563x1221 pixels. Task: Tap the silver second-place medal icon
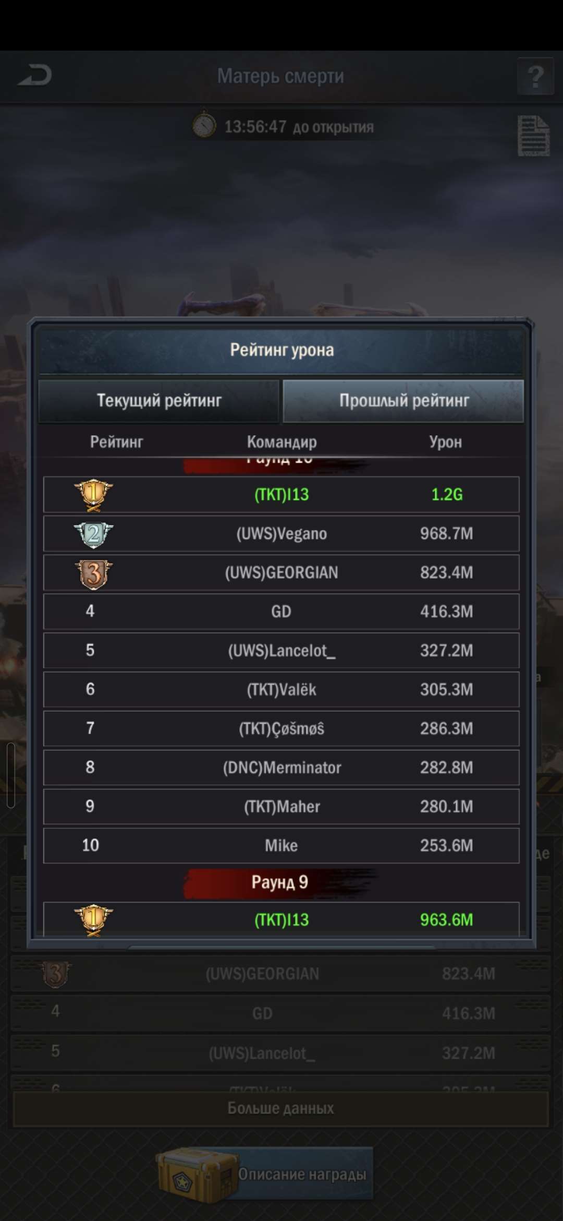coord(93,534)
